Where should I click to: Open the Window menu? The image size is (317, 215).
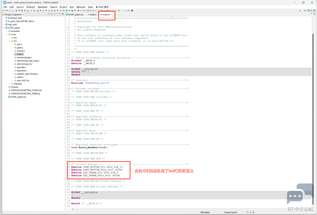point(81,7)
